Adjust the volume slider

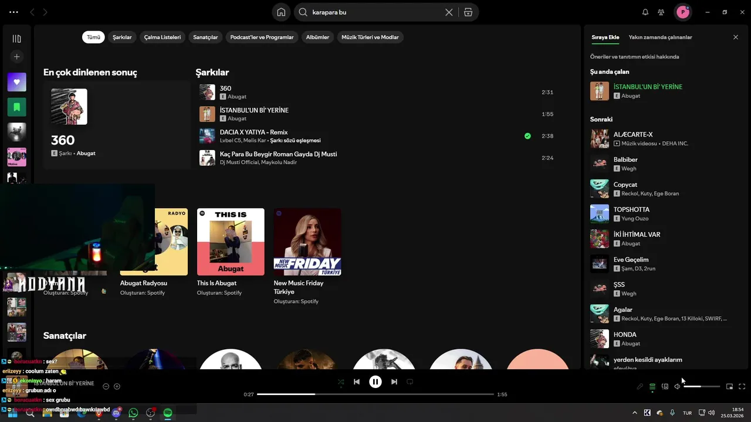702,386
